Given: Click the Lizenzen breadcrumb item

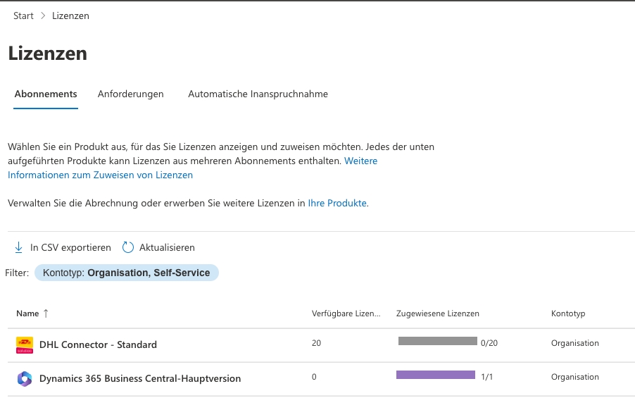Looking at the screenshot, I should pos(70,15).
